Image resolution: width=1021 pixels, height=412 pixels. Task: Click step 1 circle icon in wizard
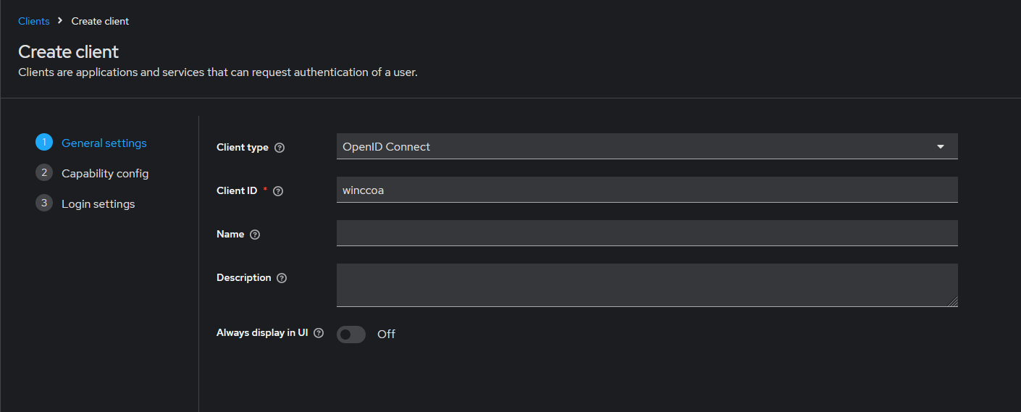(44, 143)
